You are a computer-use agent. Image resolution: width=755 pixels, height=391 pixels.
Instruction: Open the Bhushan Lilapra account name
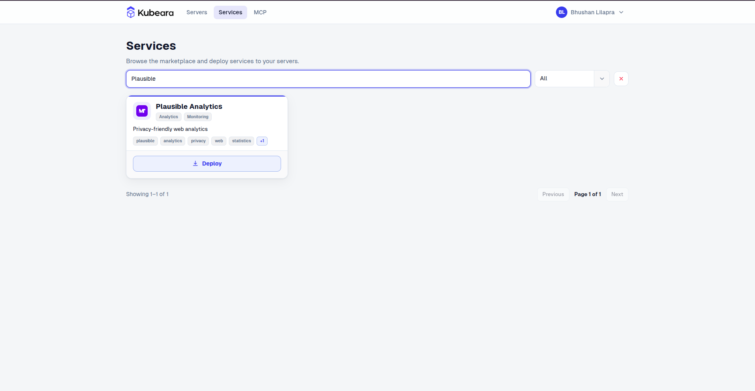tap(593, 12)
